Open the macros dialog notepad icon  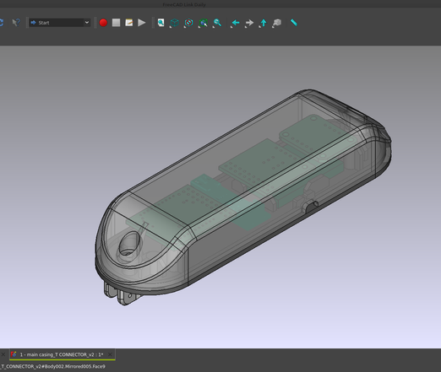coord(129,23)
